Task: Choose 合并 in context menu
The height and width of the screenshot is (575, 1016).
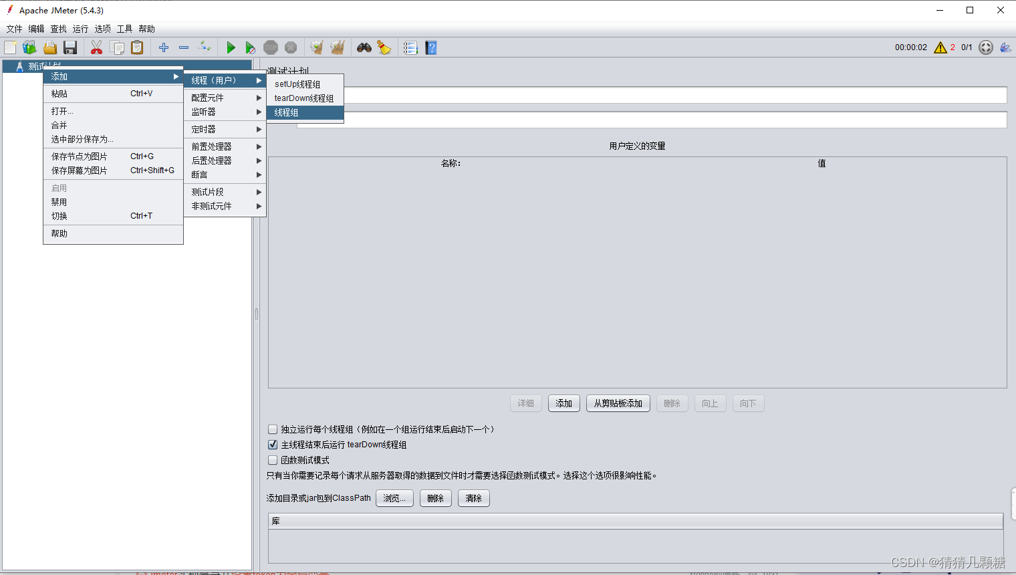Action: point(113,125)
